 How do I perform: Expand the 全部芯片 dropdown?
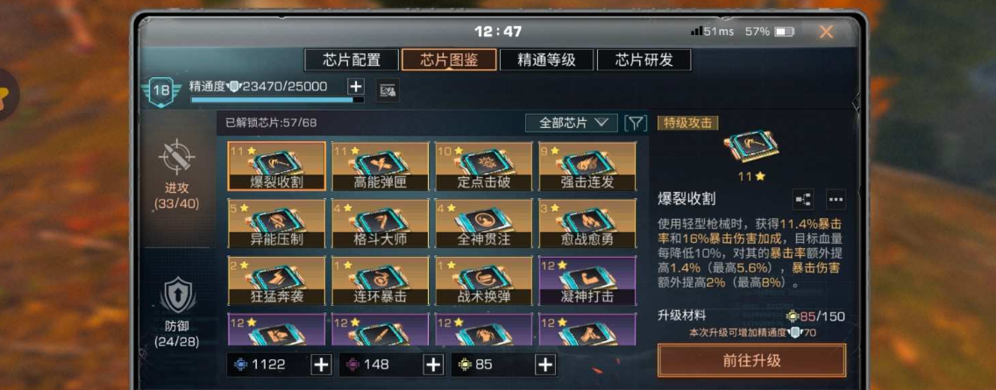click(571, 124)
